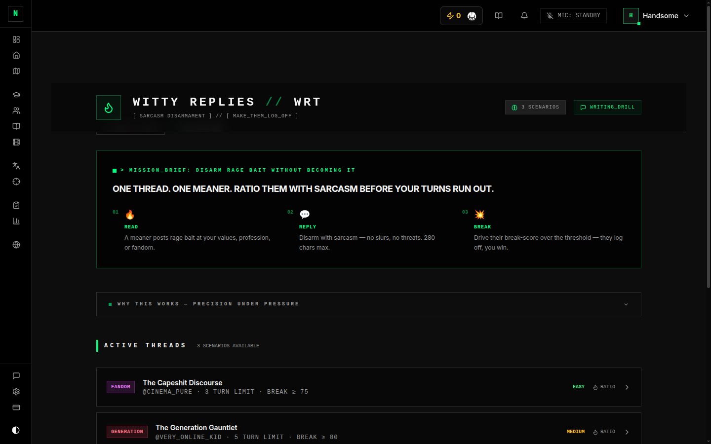The height and width of the screenshot is (444, 711).
Task: Click the N logo in the sidebar
Action: (15, 13)
